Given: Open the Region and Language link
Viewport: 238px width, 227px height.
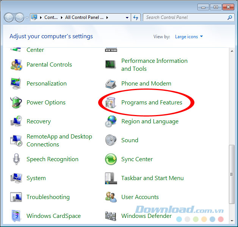Looking at the screenshot, I should point(150,121).
